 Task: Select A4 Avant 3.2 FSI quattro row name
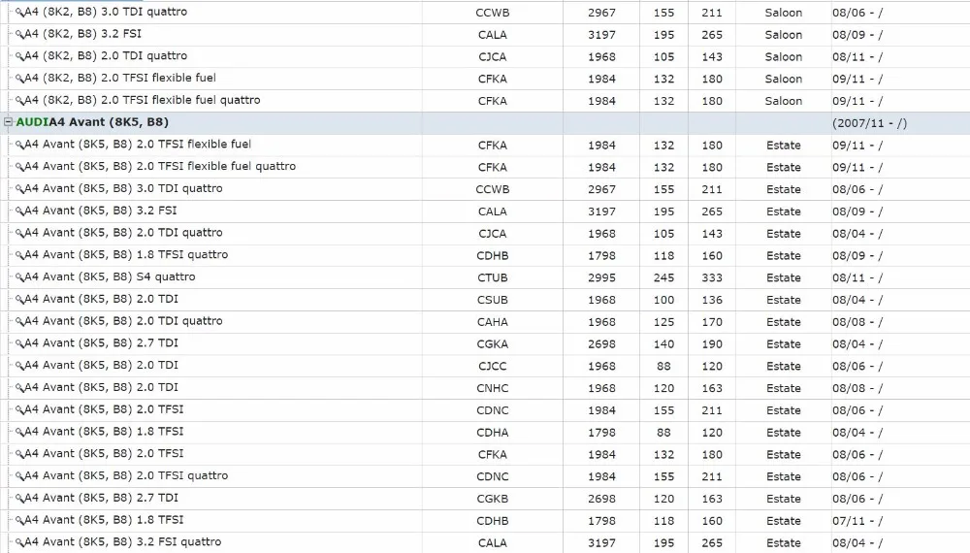coord(122,542)
